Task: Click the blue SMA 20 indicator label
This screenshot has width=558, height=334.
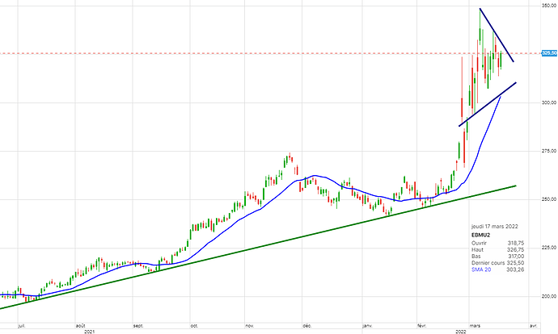Action: click(481, 269)
